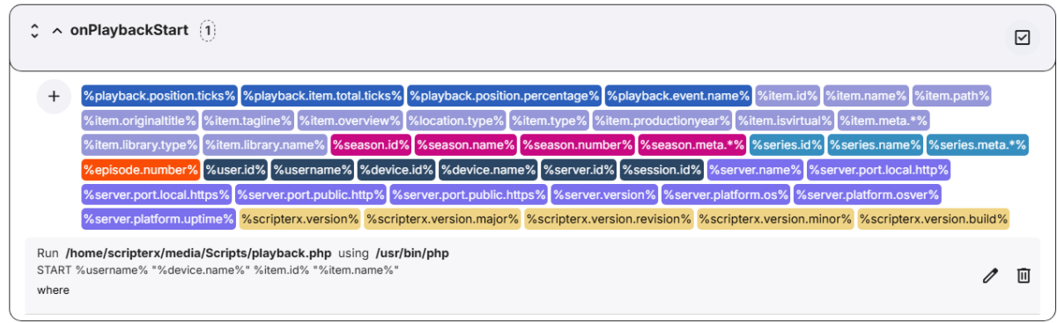Select the %item.library.name% tag
Viewport: 1057px width, 323px height.
[265, 144]
